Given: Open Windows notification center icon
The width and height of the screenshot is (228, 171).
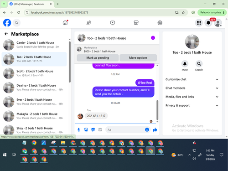Looking at the screenshot, I should pyautogui.click(x=222, y=155).
